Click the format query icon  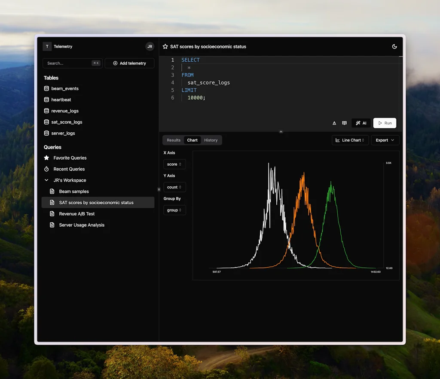click(x=334, y=123)
